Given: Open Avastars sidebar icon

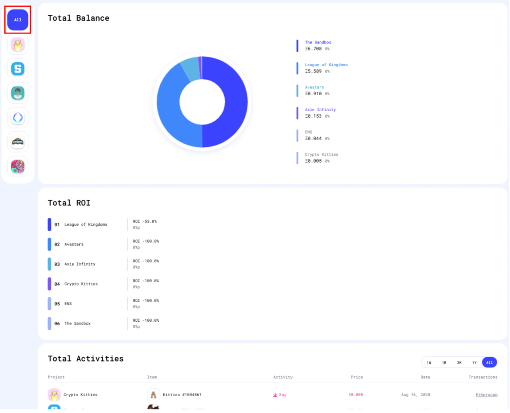Looking at the screenshot, I should pos(18,93).
